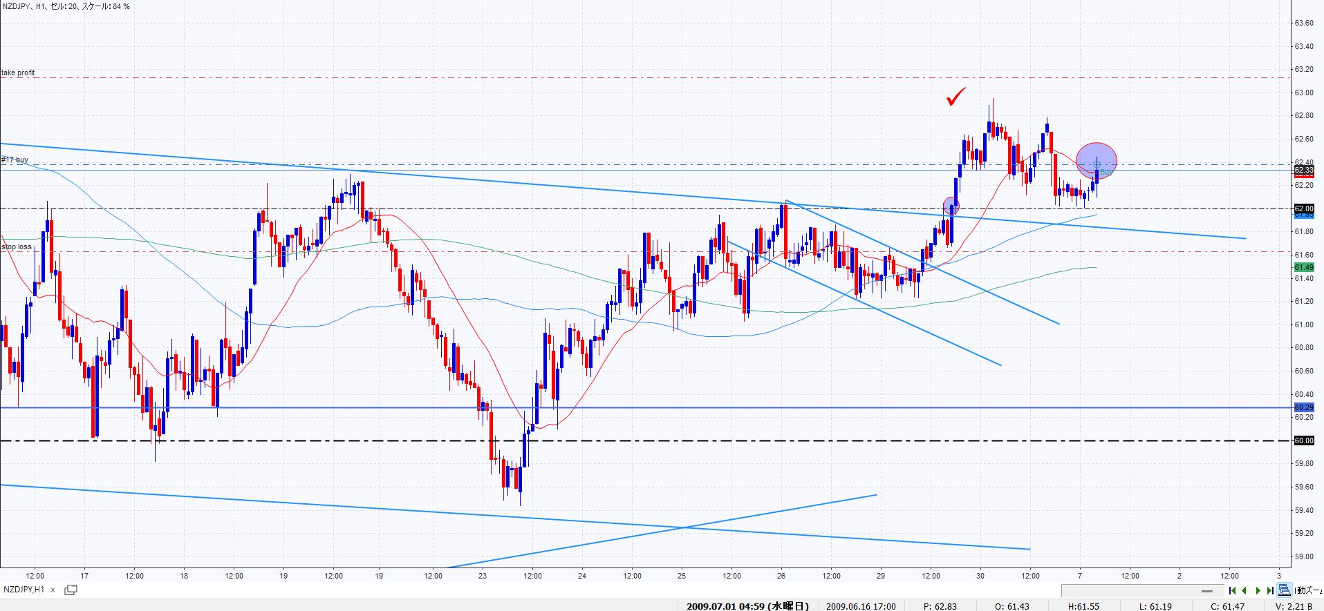Click the window-list icon beside the chart tab
Screen dimensions: 1324x611
[x=71, y=590]
